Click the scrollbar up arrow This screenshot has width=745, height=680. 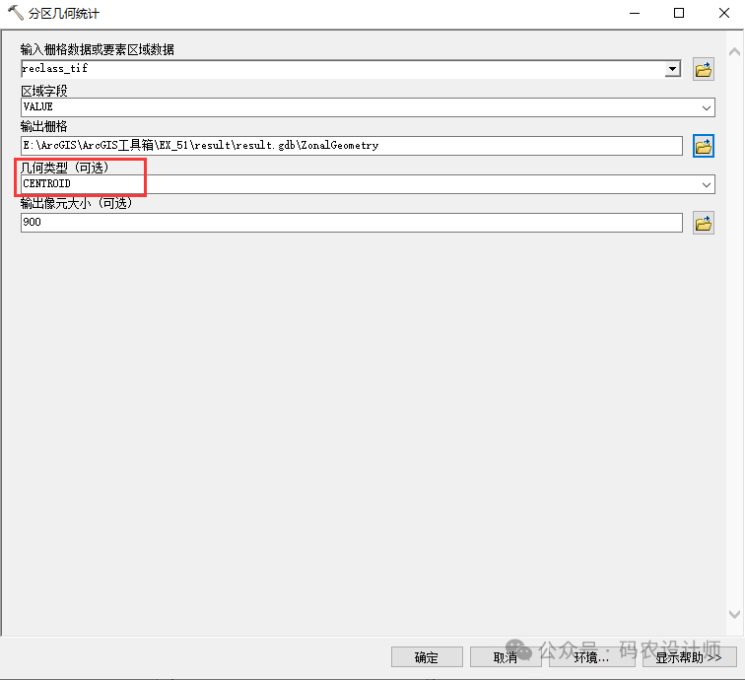coord(735,49)
